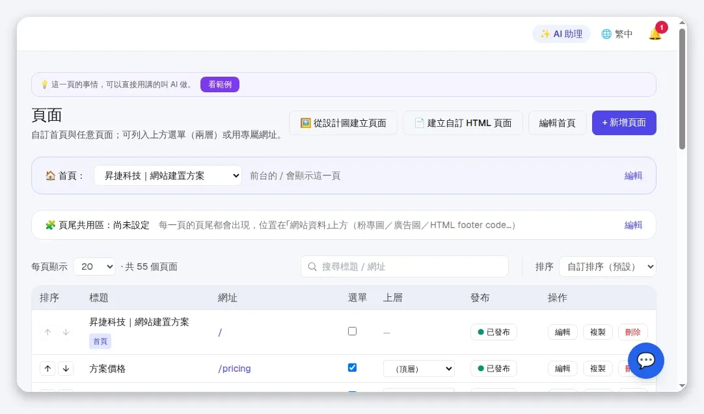Open the / URL link

[220, 332]
